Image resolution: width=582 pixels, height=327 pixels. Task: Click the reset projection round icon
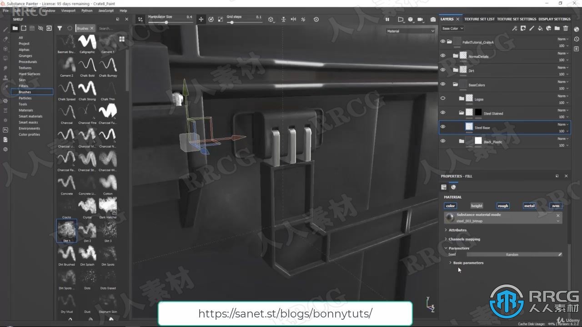click(316, 20)
